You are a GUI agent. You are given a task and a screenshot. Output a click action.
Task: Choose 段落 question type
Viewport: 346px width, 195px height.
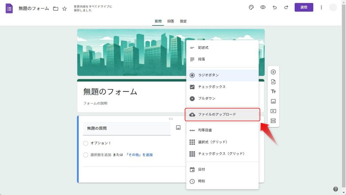[222, 59]
